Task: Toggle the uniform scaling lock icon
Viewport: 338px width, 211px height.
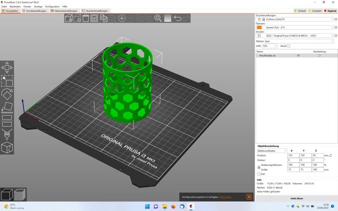Action: click(259, 167)
